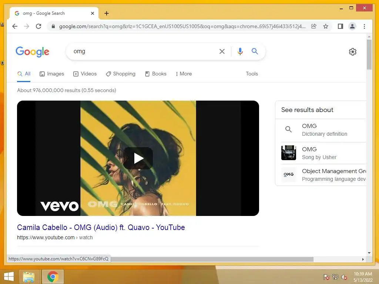Click the OMG logo thumbnail

point(289,175)
